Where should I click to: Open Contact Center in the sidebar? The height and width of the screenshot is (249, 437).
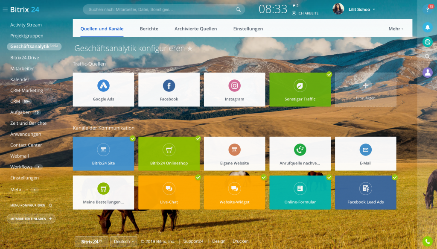(26, 145)
